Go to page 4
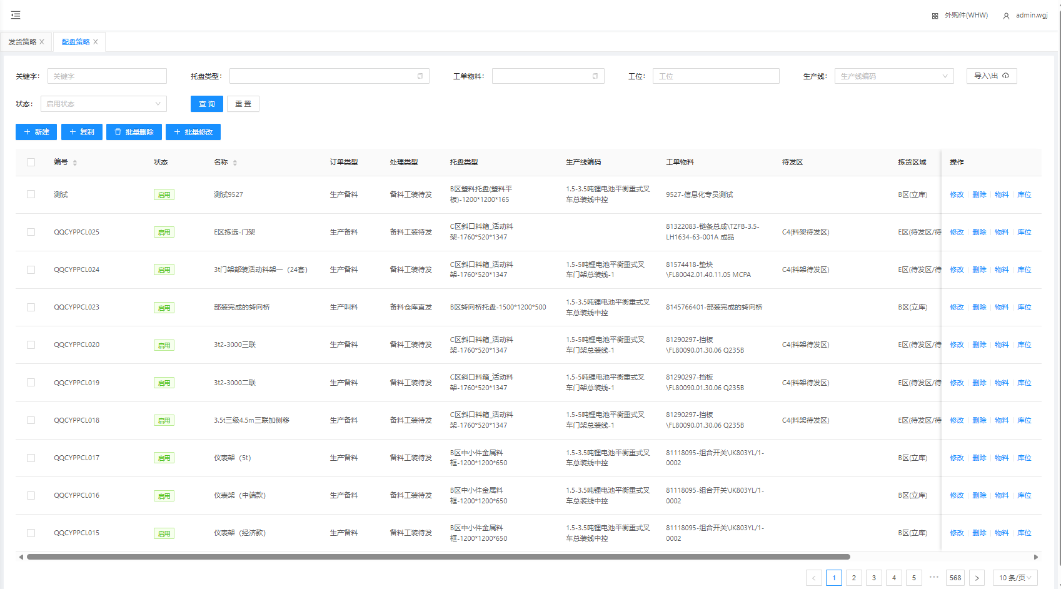The height and width of the screenshot is (589, 1061). (x=894, y=578)
